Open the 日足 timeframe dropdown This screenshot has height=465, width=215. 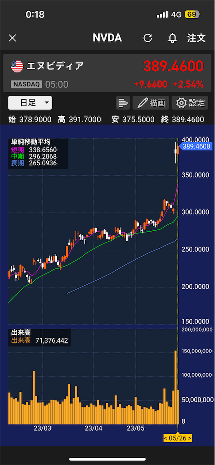(30, 103)
